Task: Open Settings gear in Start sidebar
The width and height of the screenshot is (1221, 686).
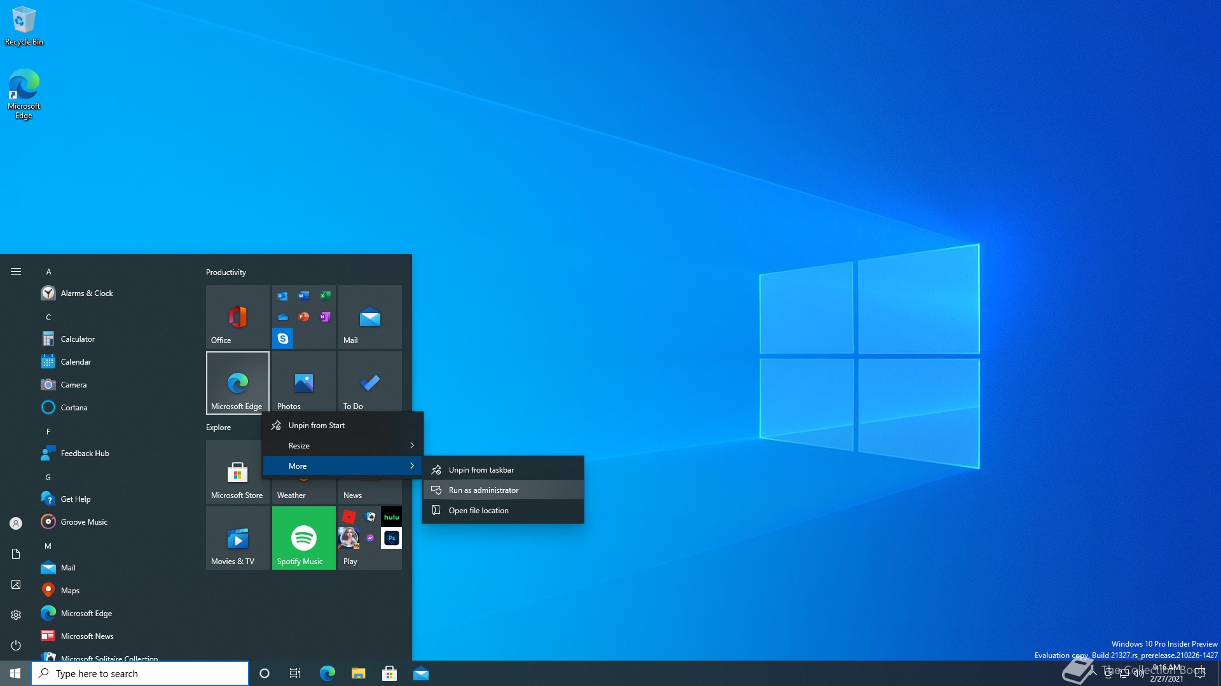Action: [x=16, y=614]
